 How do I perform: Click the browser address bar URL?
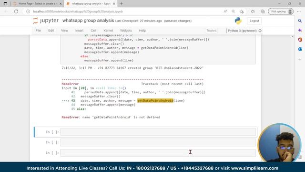[x=78, y=11]
